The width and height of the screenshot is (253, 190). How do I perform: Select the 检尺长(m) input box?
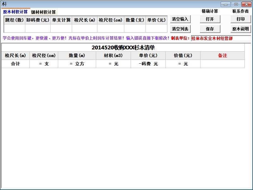tap(84, 28)
